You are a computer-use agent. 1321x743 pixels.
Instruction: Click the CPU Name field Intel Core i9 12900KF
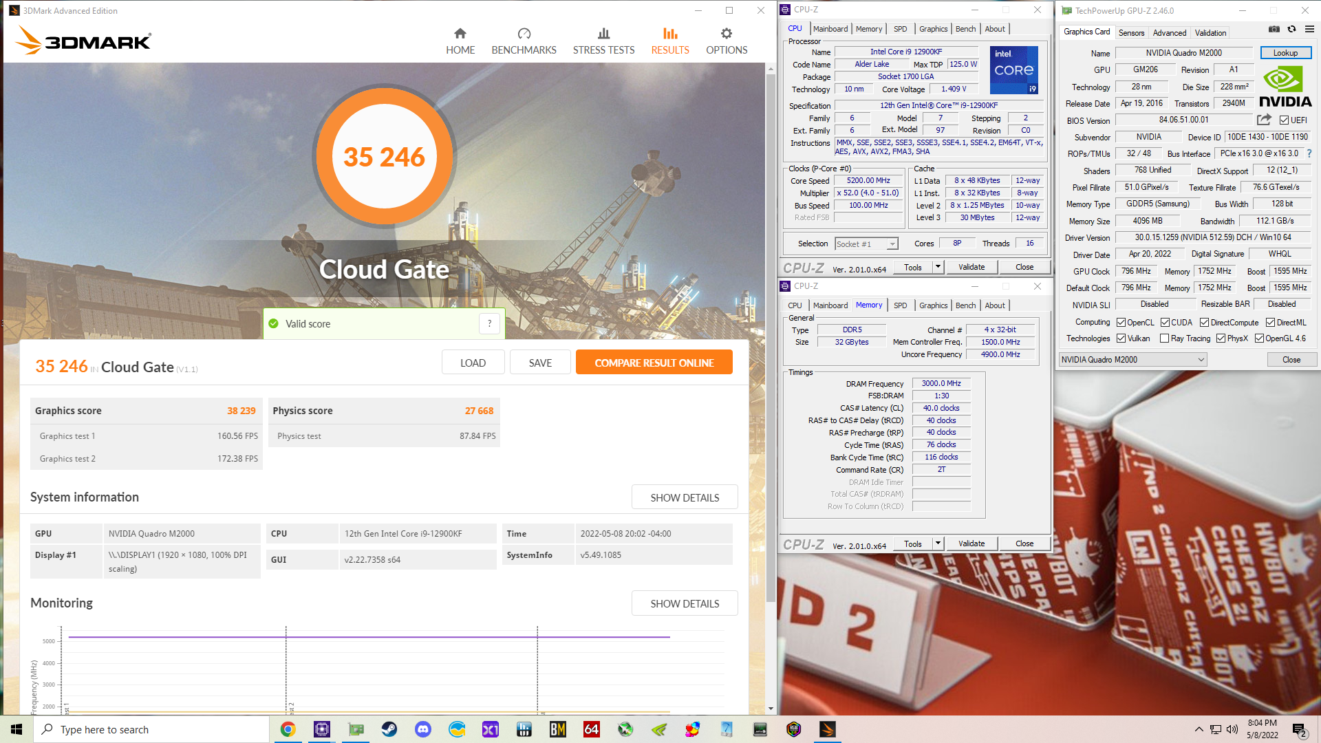[x=905, y=52]
